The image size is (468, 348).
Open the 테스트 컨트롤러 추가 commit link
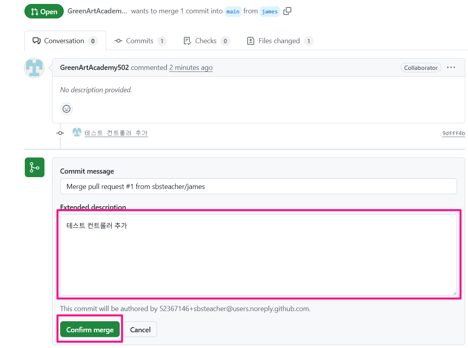click(x=116, y=133)
